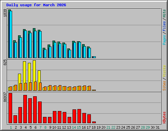Click day 29 on the x-axis
The image size is (168, 131).
[x=148, y=127]
